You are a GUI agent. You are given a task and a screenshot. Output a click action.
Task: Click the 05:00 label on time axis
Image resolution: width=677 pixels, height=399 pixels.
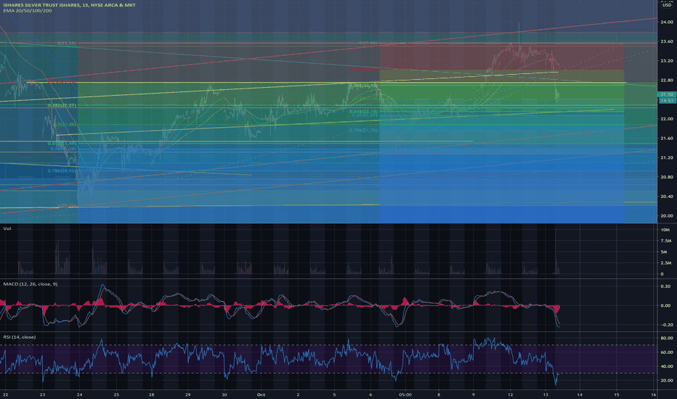point(405,394)
